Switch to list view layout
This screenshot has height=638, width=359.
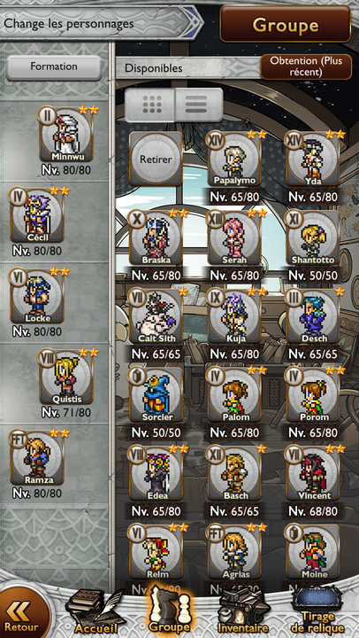[199, 105]
